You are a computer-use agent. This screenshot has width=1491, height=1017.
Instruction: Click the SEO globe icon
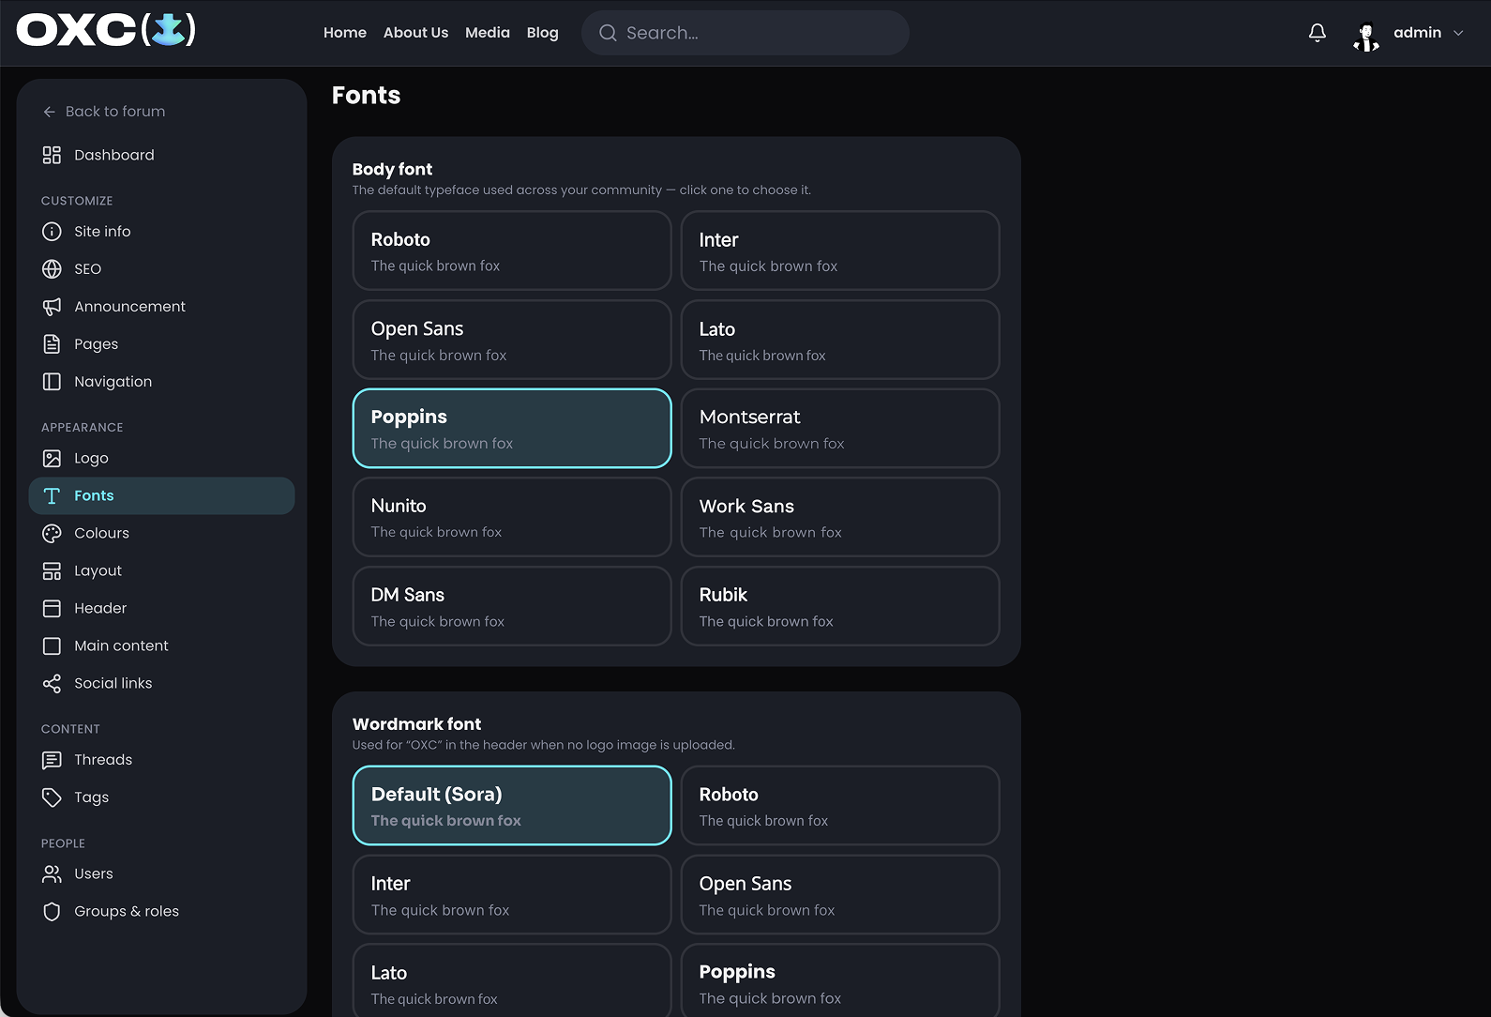coord(52,269)
